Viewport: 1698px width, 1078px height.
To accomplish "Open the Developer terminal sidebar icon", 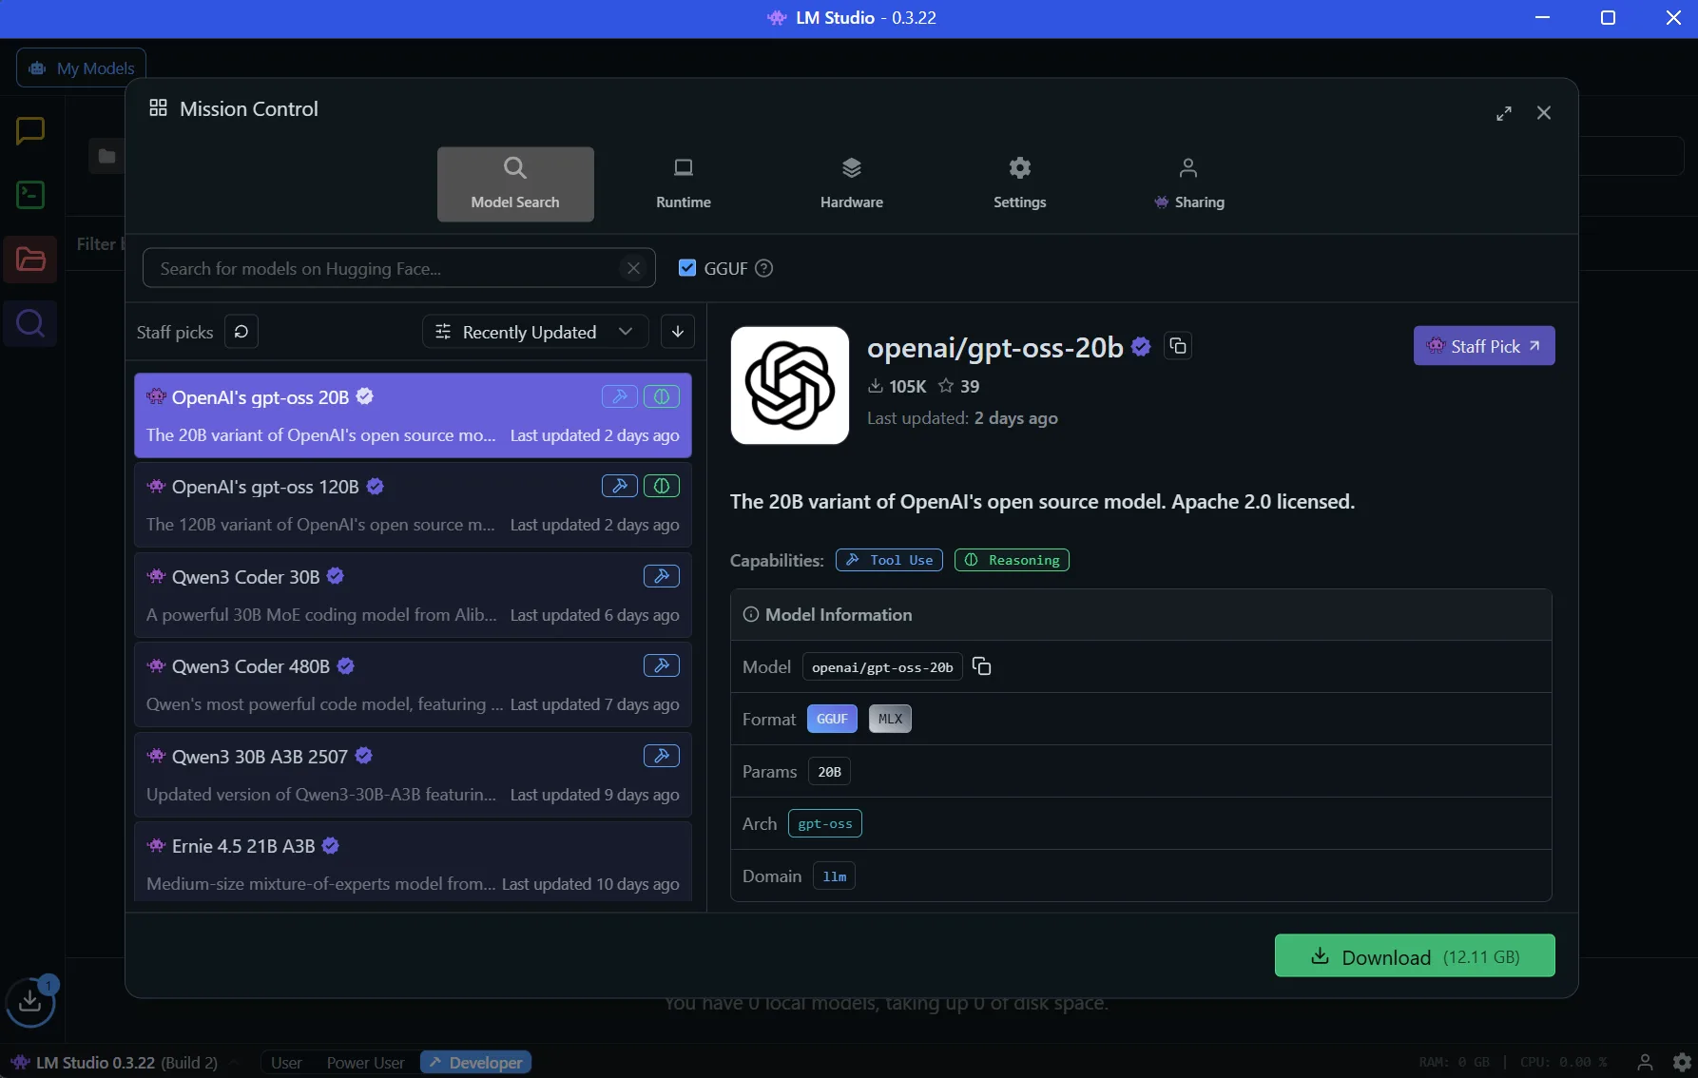I will coord(30,195).
